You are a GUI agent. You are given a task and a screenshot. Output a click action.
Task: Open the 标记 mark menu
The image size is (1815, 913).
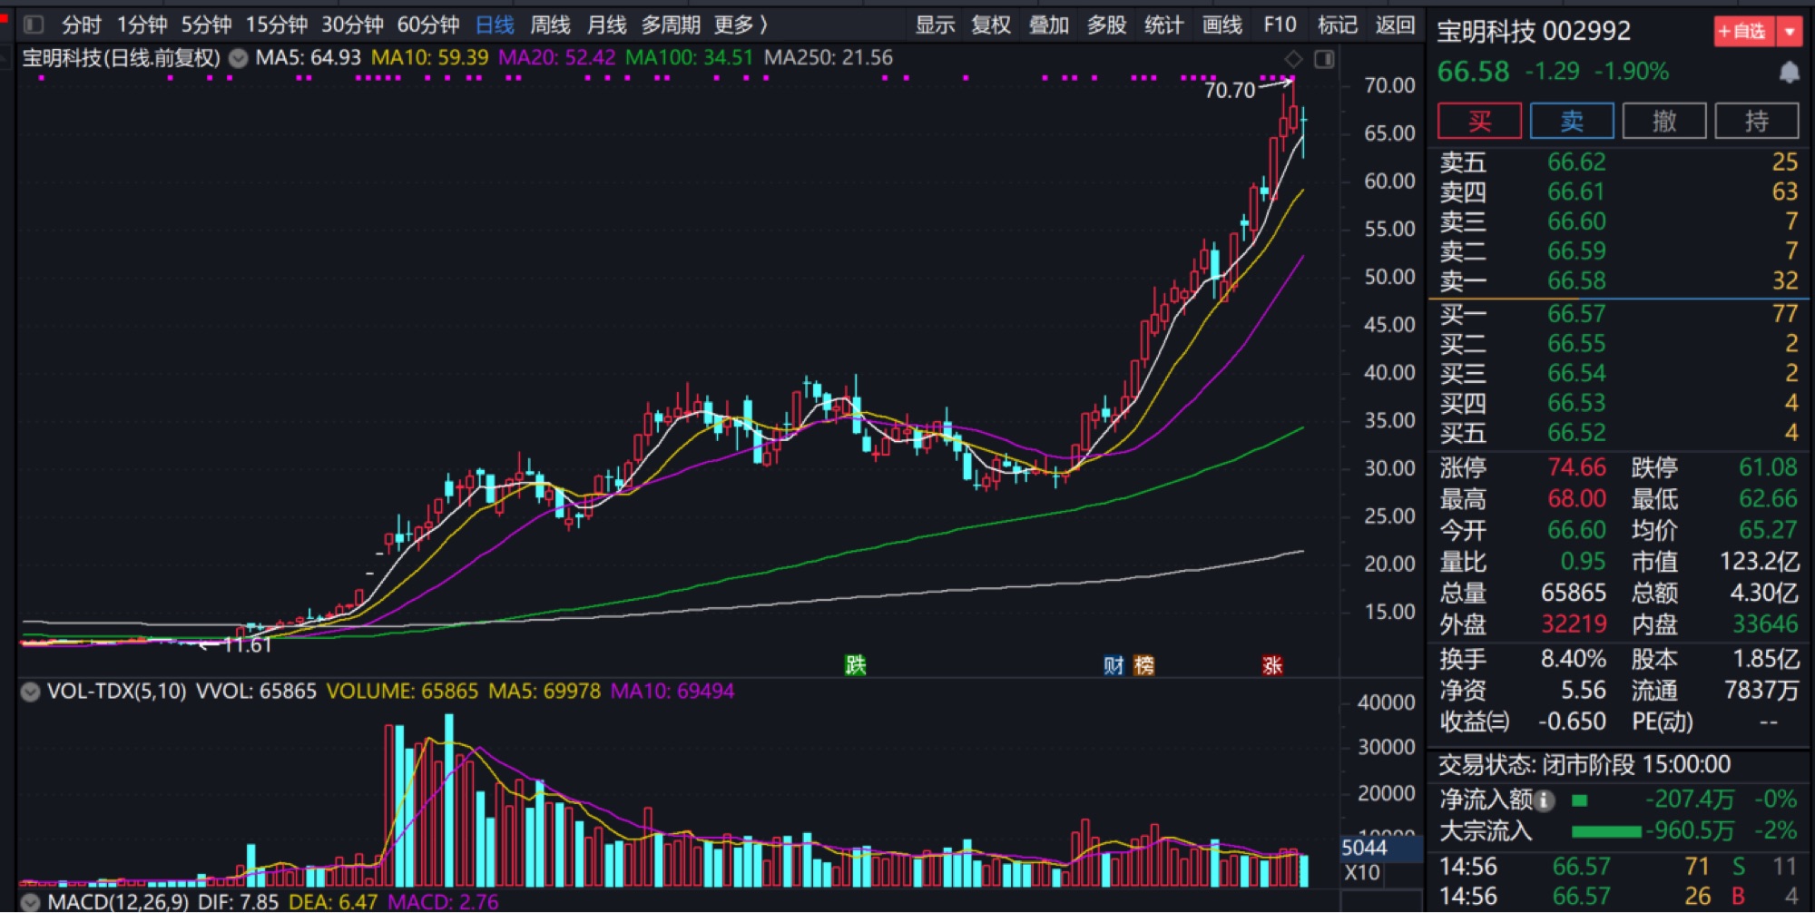pos(1338,25)
